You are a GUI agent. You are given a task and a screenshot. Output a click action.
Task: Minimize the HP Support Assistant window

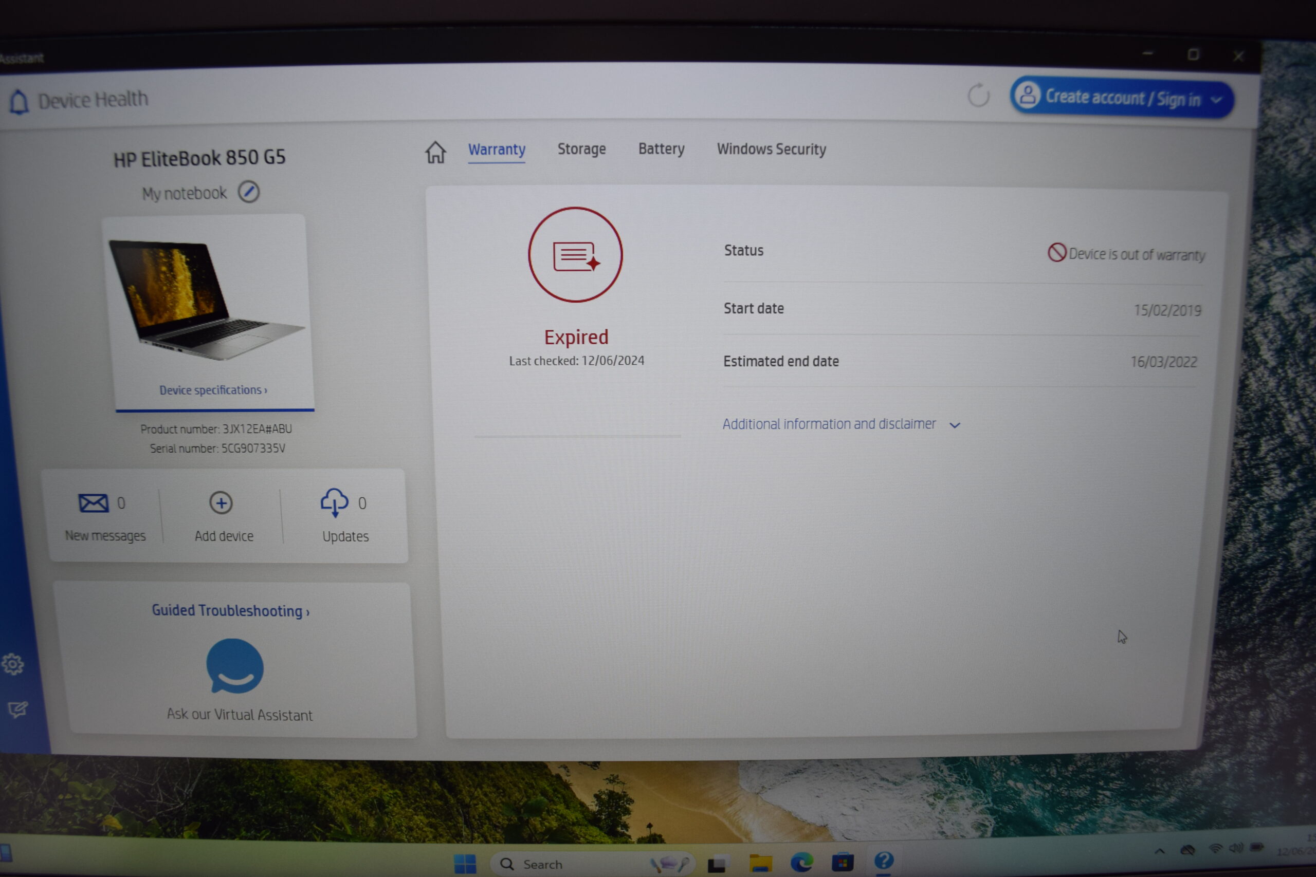pyautogui.click(x=1147, y=54)
